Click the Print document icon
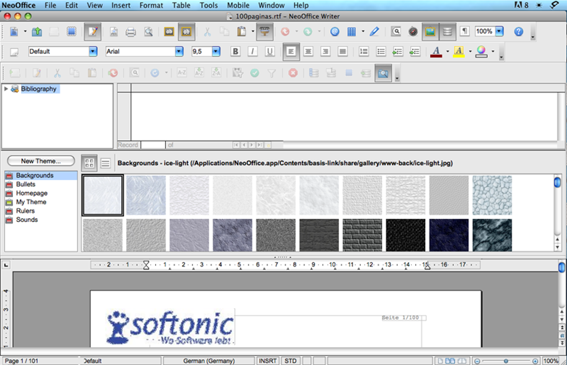 click(131, 32)
